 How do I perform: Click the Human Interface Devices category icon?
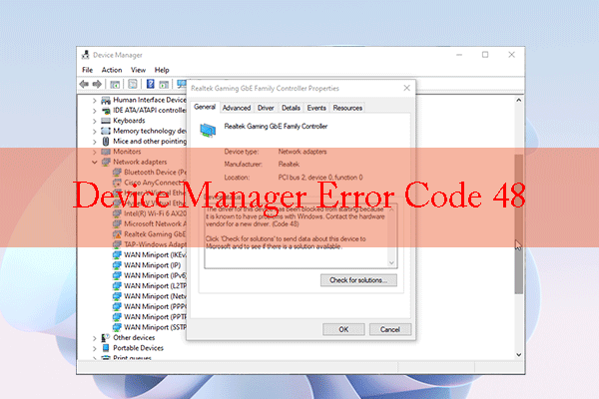click(x=106, y=100)
